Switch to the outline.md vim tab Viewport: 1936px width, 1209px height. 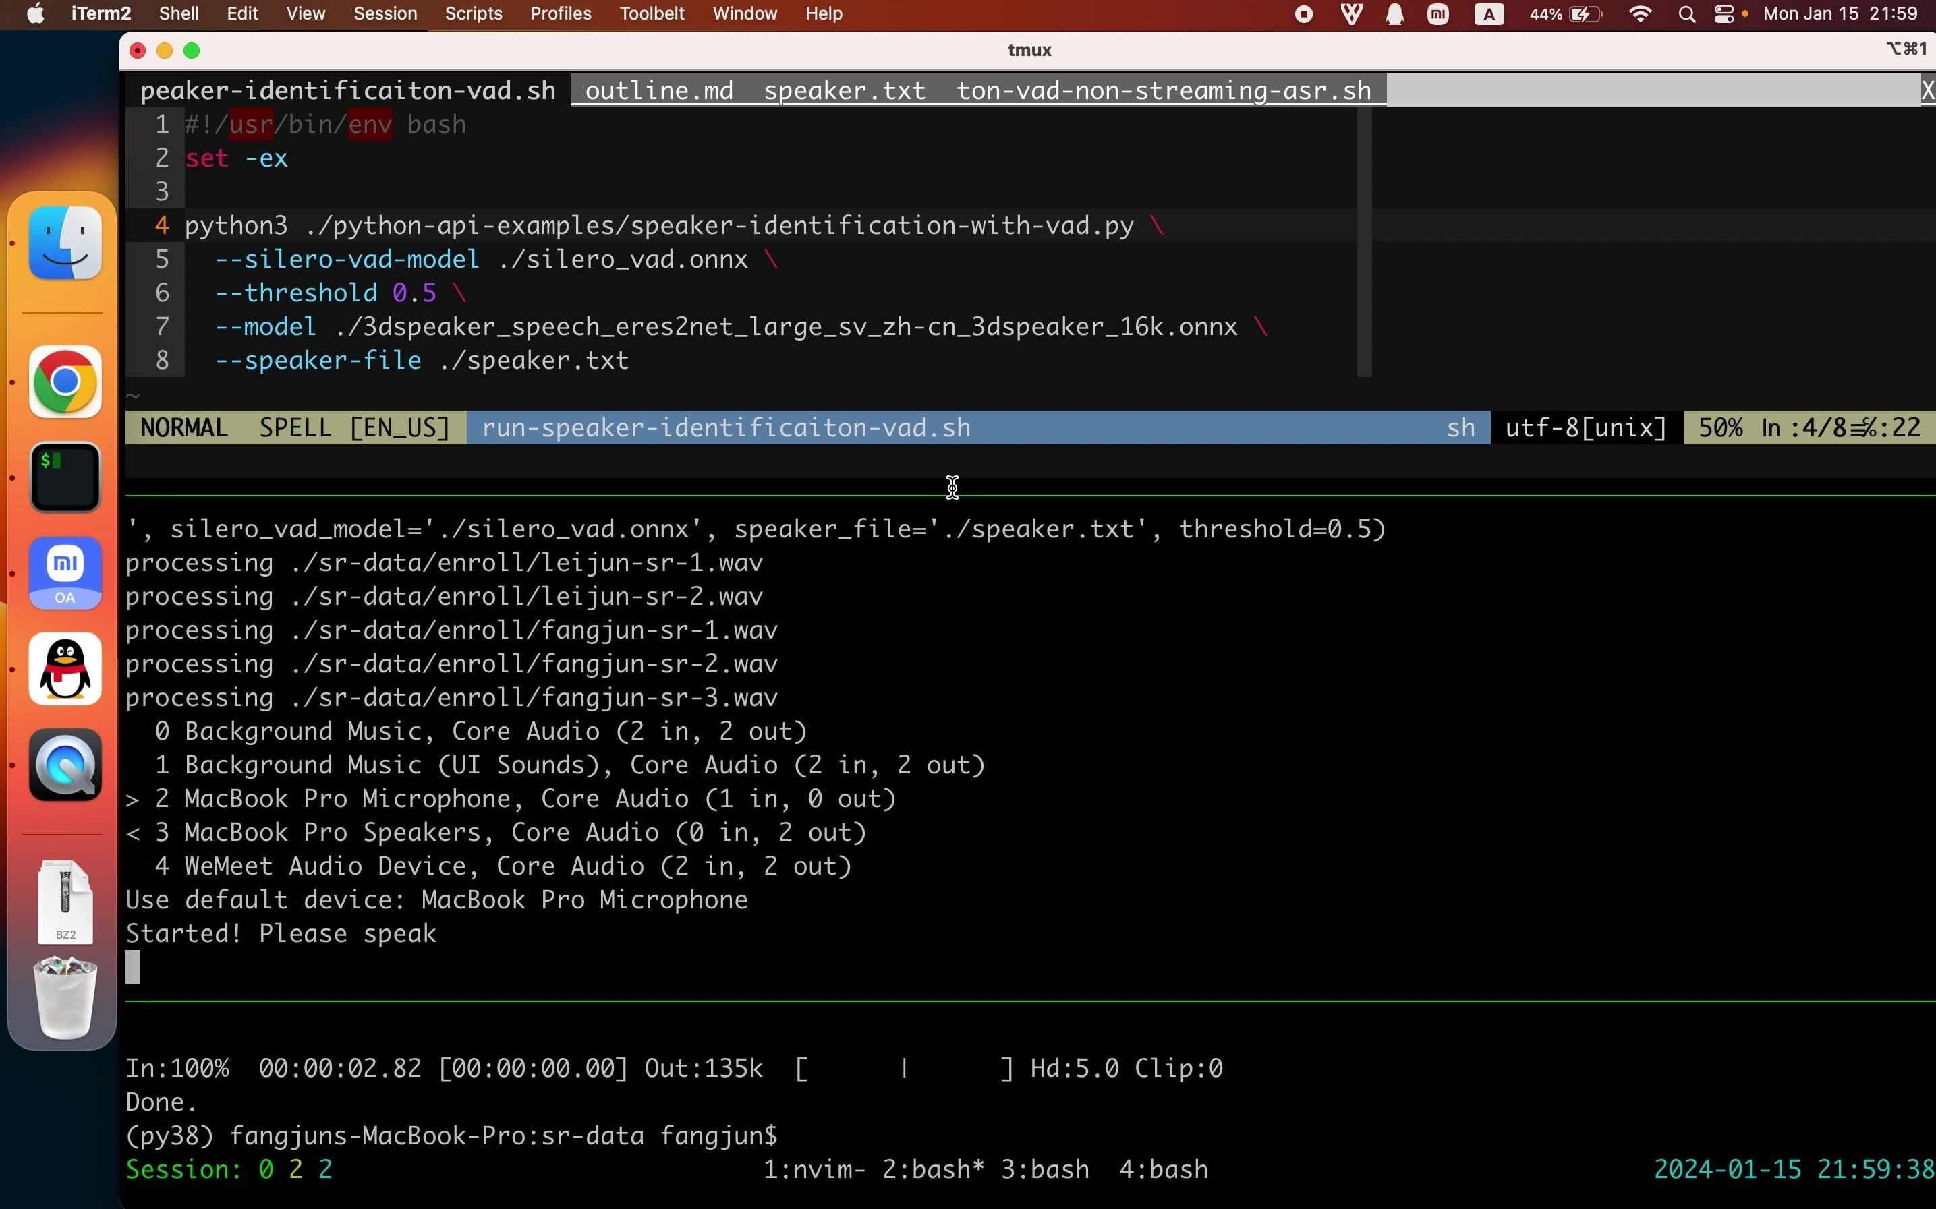click(x=659, y=90)
